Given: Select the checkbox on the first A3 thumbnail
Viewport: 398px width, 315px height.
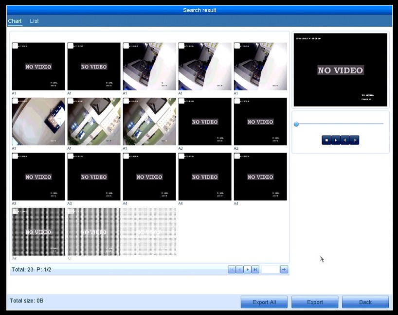Looking at the screenshot, I should point(15,156).
